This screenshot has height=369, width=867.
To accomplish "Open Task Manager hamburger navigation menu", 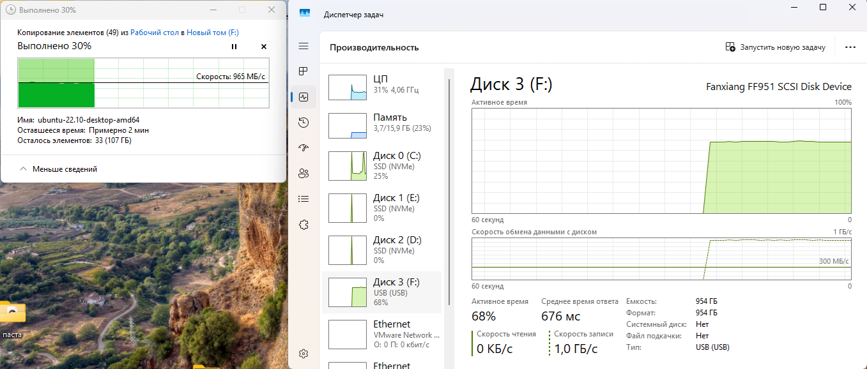I will click(x=303, y=47).
